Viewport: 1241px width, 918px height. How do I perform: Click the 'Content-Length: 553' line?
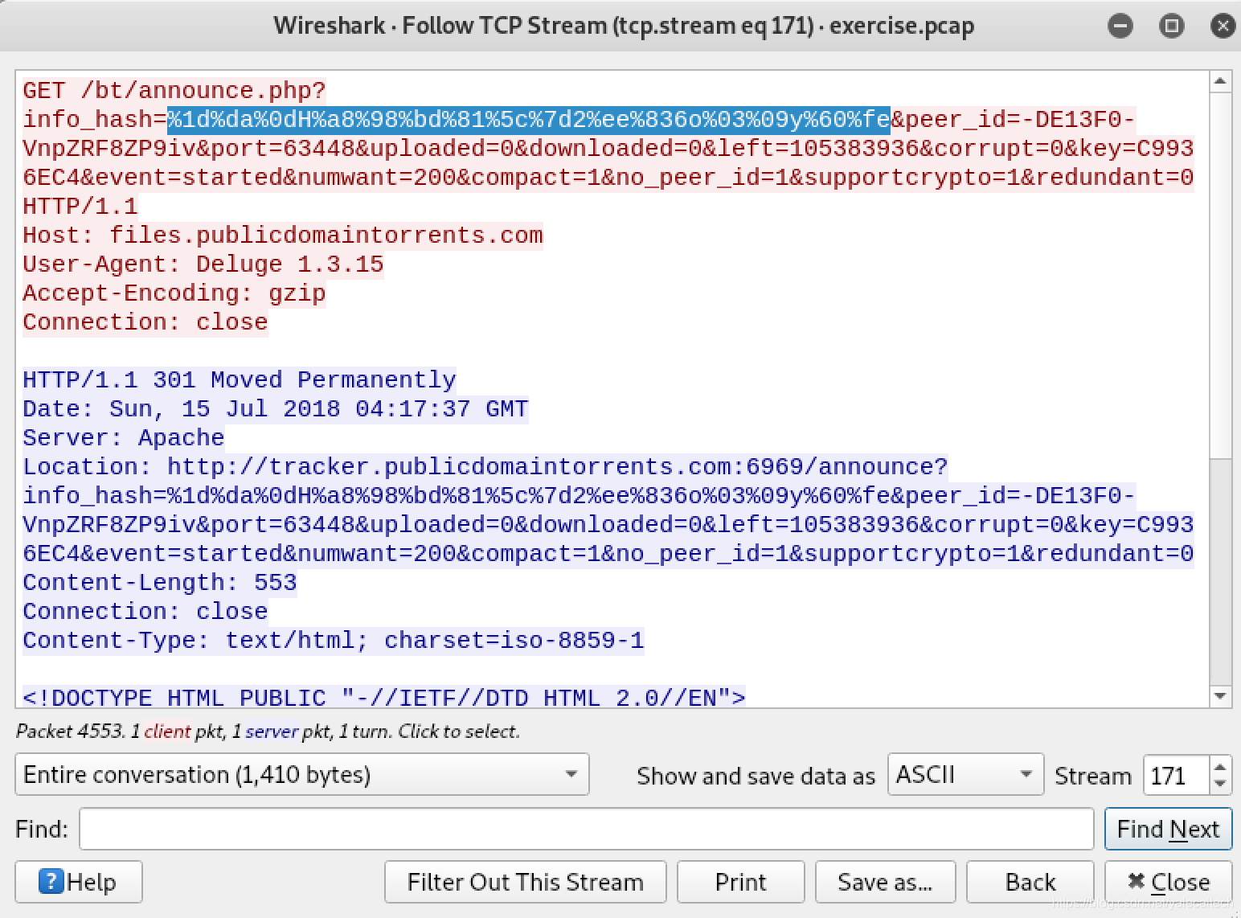160,582
